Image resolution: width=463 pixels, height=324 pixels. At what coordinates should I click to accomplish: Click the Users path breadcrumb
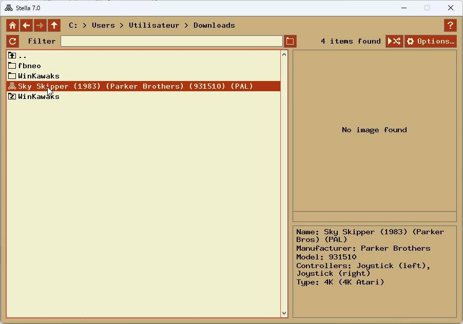point(103,25)
